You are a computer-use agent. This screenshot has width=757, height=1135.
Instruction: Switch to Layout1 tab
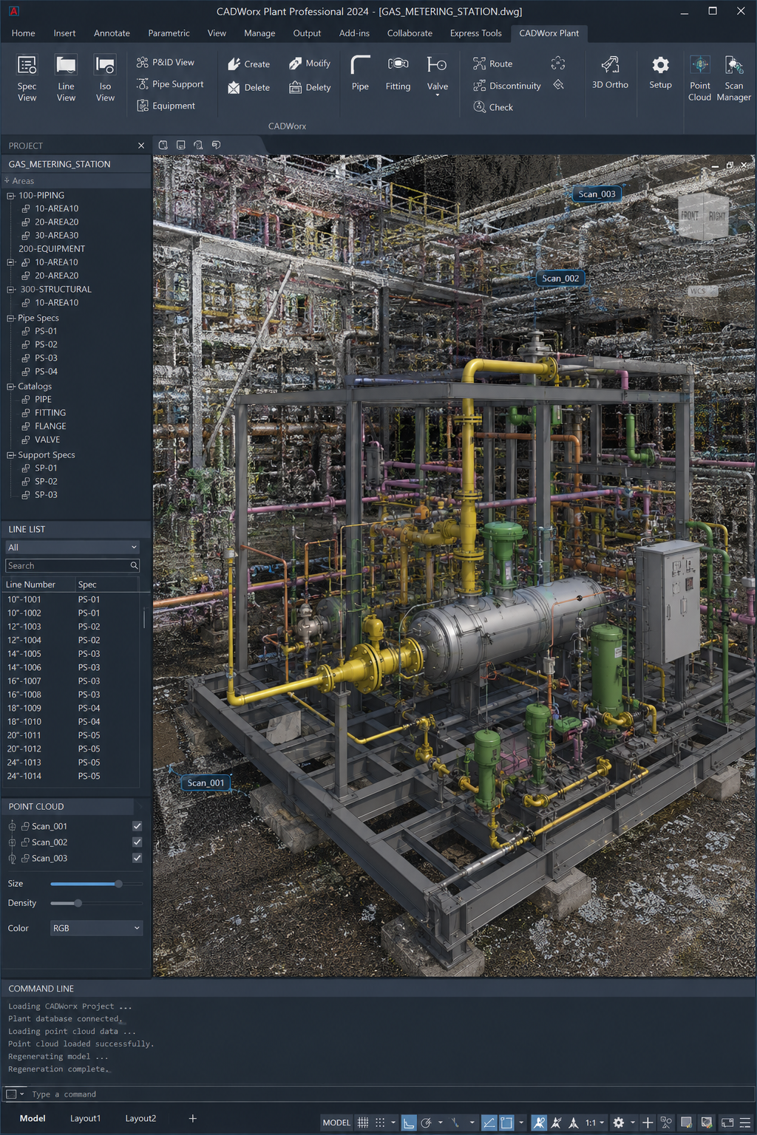(85, 1118)
